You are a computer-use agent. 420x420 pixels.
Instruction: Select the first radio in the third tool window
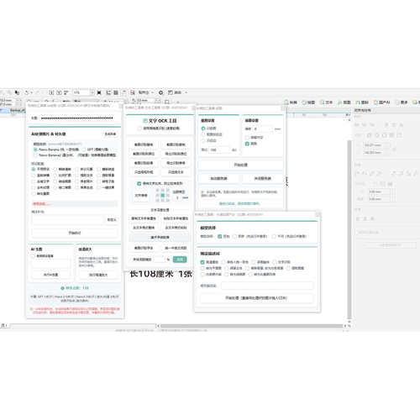click(x=203, y=129)
